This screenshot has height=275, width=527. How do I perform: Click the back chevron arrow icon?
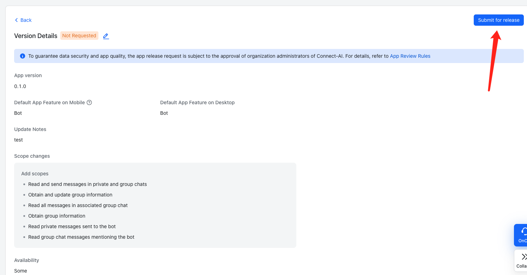16,20
